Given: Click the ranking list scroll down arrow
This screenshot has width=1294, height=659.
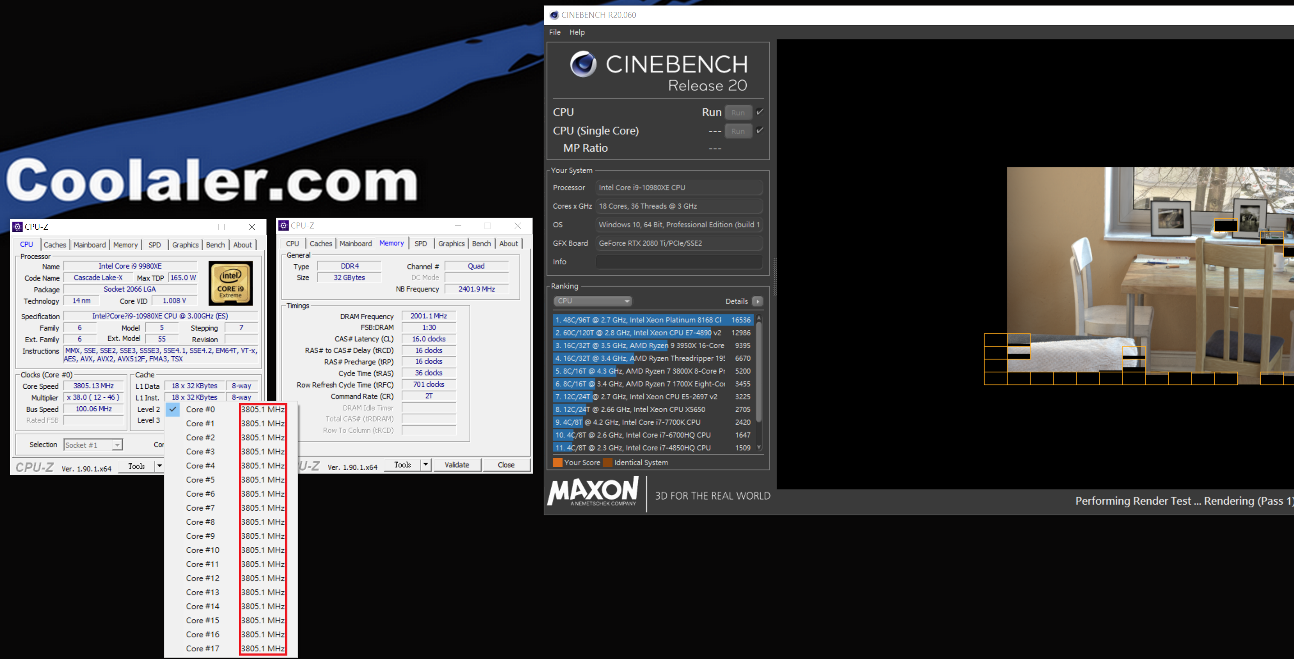Looking at the screenshot, I should click(x=759, y=448).
